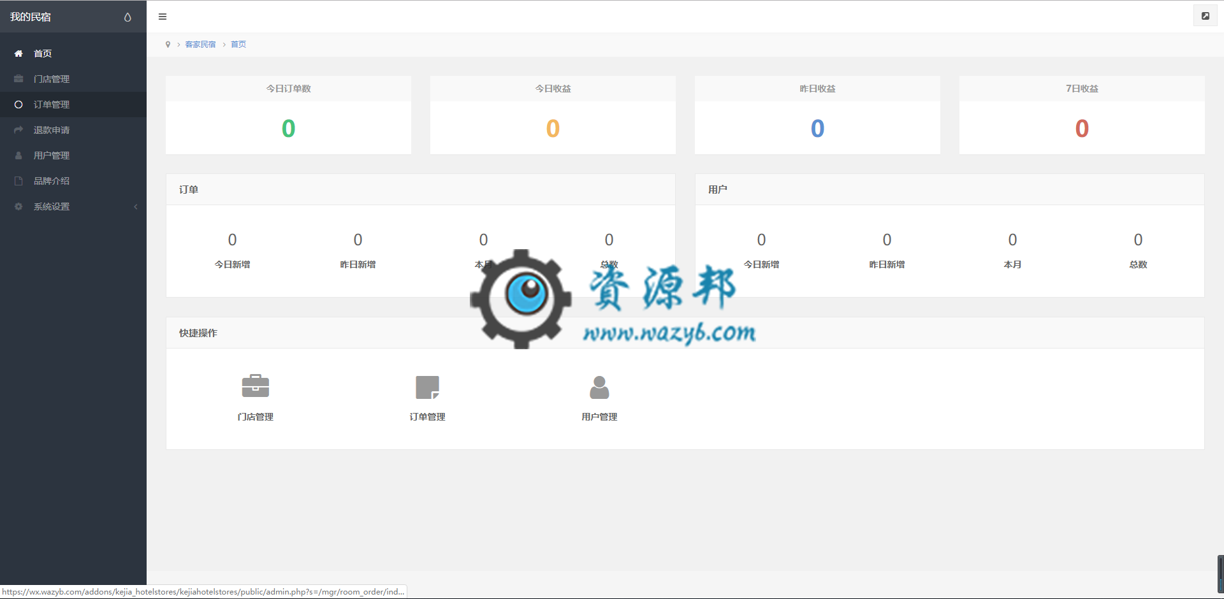Viewport: 1224px width, 599px height.
Task: Click the 门店管理 shortcut label
Action: click(x=256, y=417)
